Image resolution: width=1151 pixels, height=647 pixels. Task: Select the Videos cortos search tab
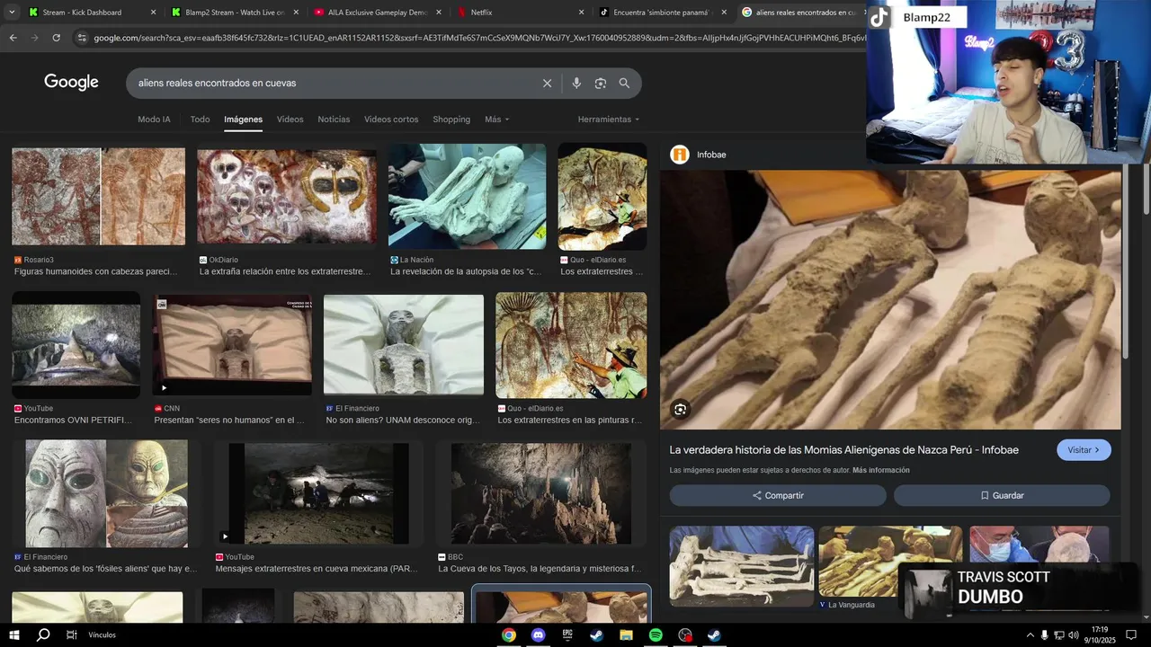(391, 120)
